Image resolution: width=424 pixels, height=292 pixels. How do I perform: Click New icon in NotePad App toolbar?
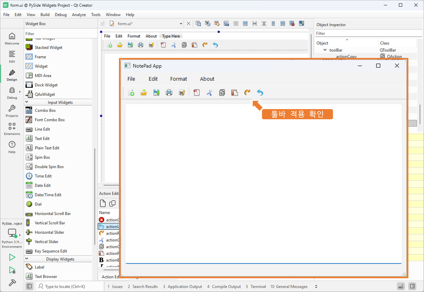[132, 92]
